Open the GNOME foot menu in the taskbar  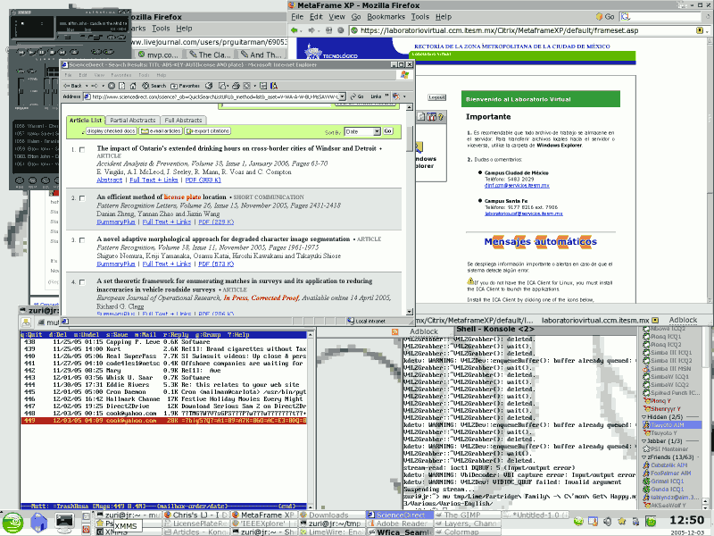coord(9,523)
